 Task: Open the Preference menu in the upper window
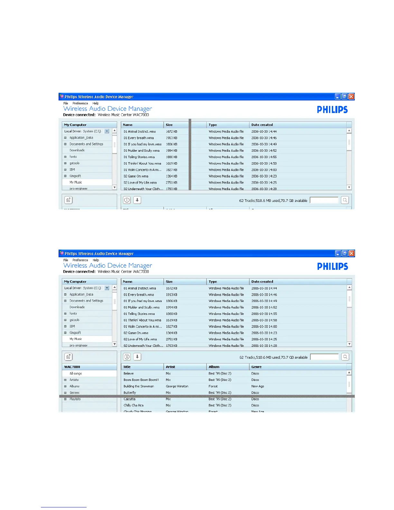80,103
